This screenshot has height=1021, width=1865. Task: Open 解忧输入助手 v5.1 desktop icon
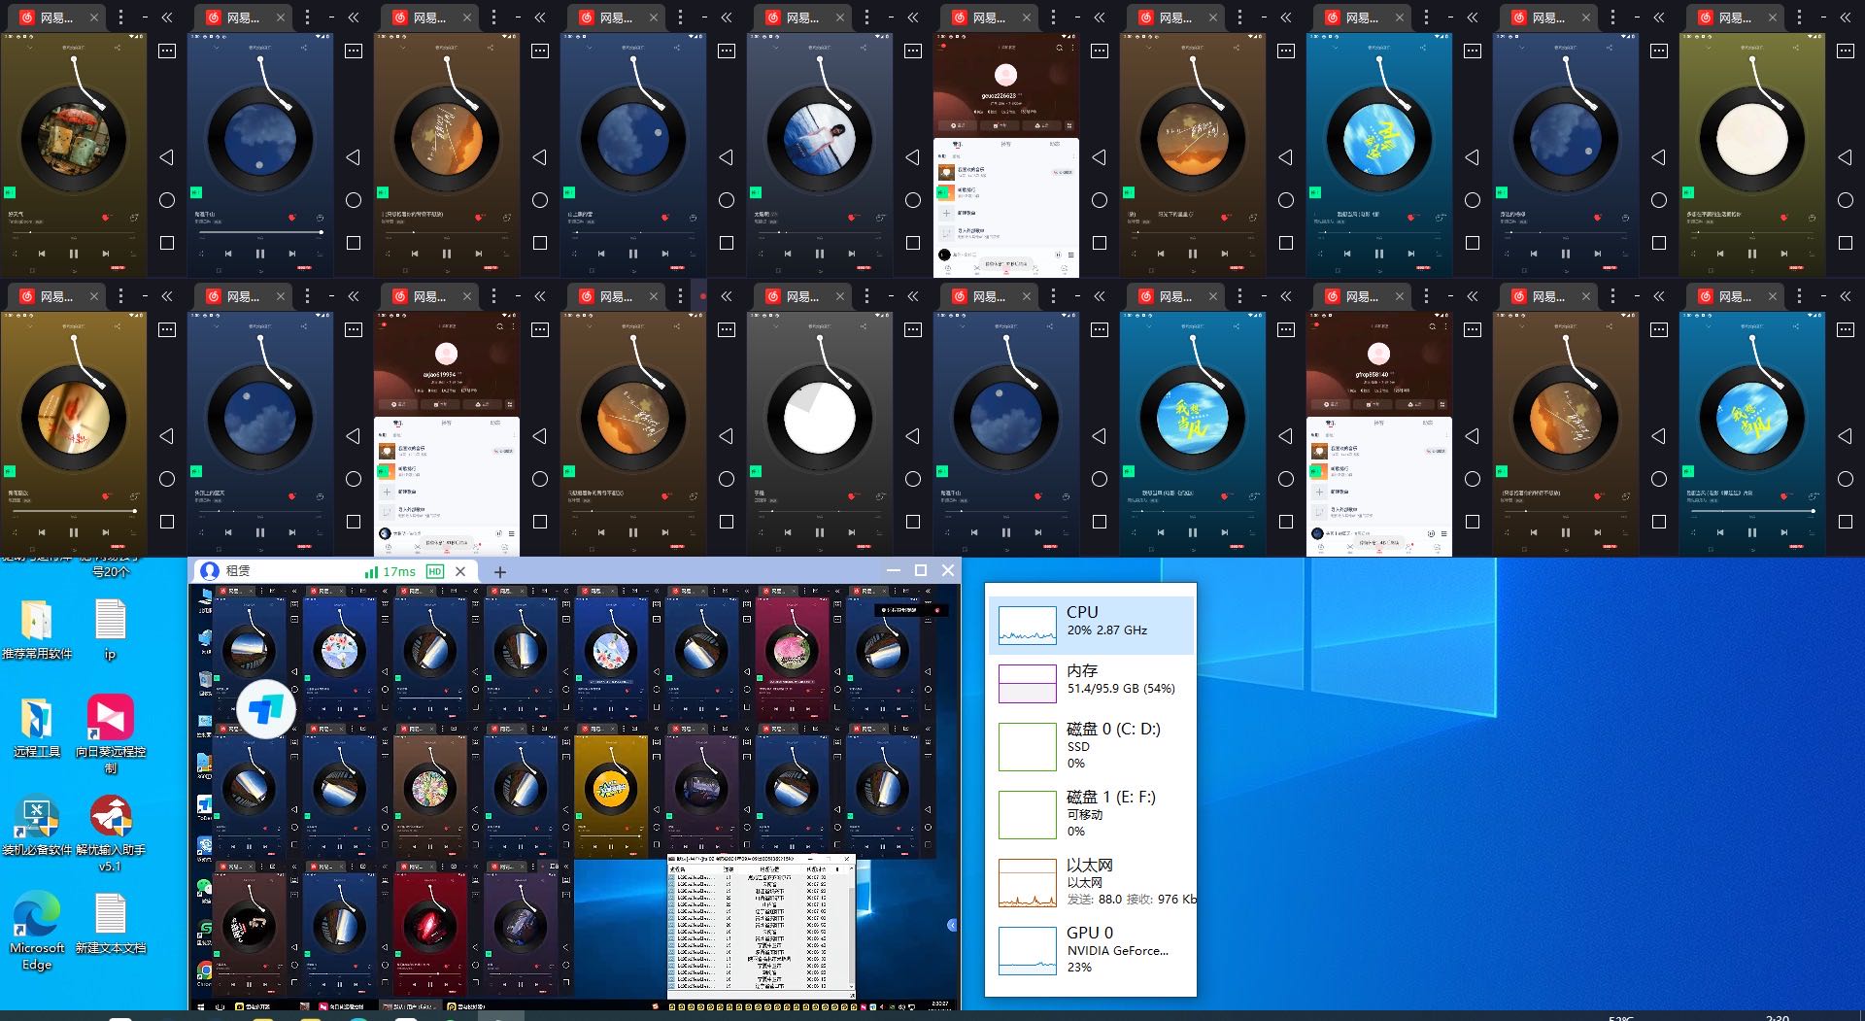pyautogui.click(x=111, y=834)
